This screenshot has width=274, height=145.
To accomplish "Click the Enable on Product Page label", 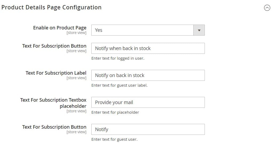I will [x=60, y=28].
